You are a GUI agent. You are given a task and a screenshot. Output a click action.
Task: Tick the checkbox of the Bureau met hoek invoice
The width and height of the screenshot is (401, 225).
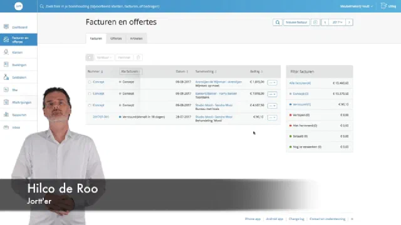[90, 105]
